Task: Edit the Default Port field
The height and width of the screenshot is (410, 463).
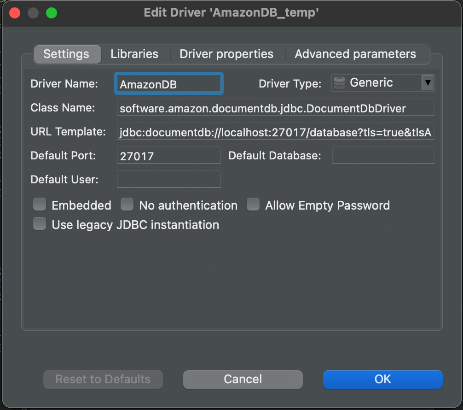Action: click(168, 156)
